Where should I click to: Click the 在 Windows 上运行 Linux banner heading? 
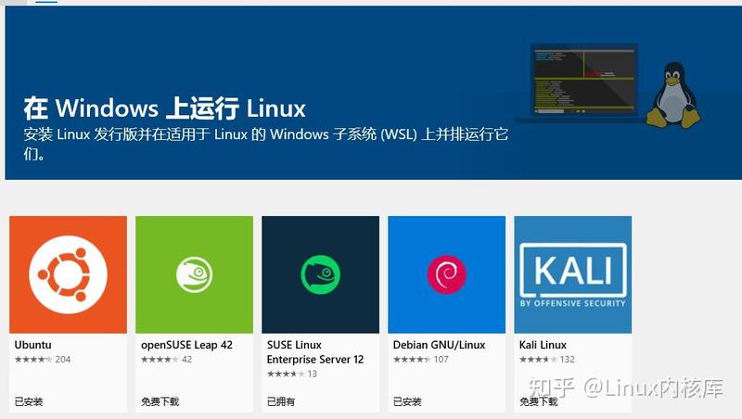tap(164, 108)
